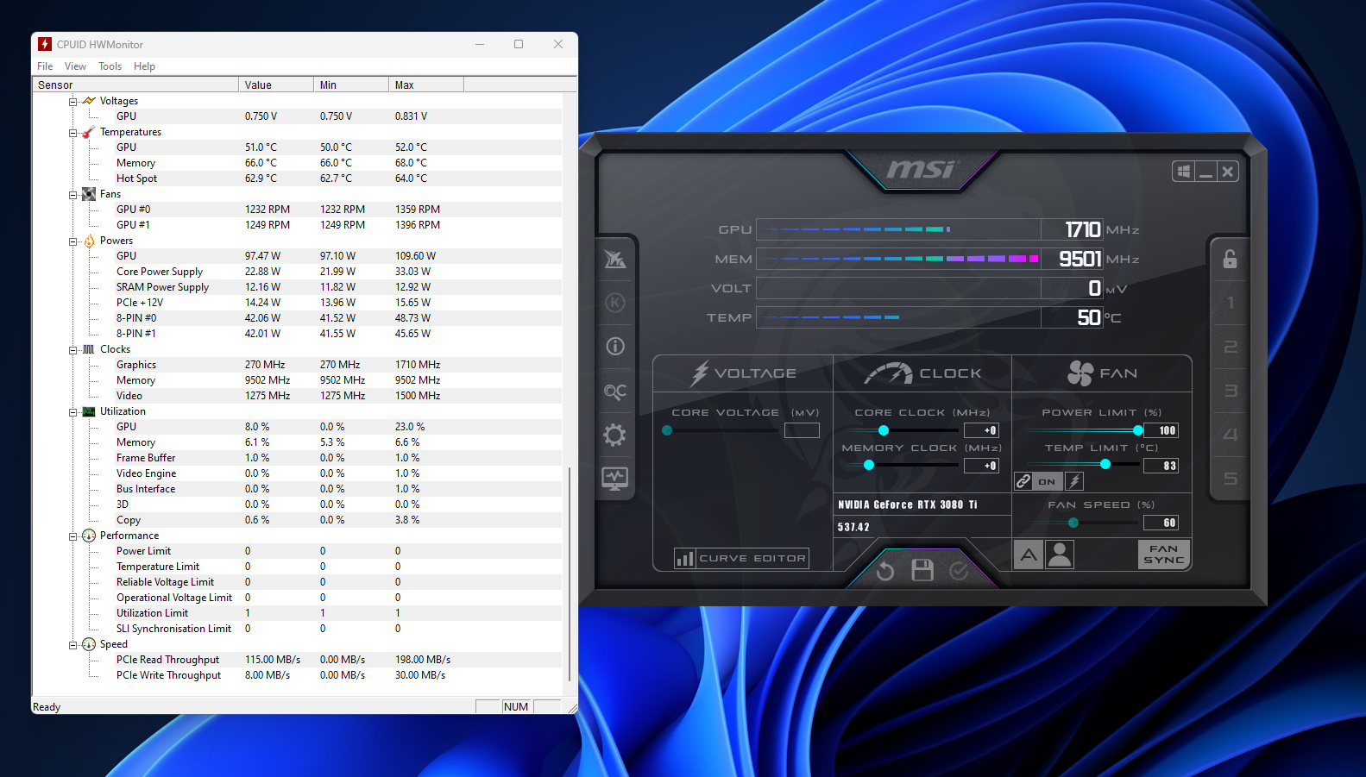1366x777 pixels.
Task: Open the View menu in HWMonitor
Action: (75, 66)
